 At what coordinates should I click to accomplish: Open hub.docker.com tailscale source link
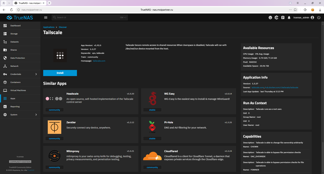click(281, 87)
